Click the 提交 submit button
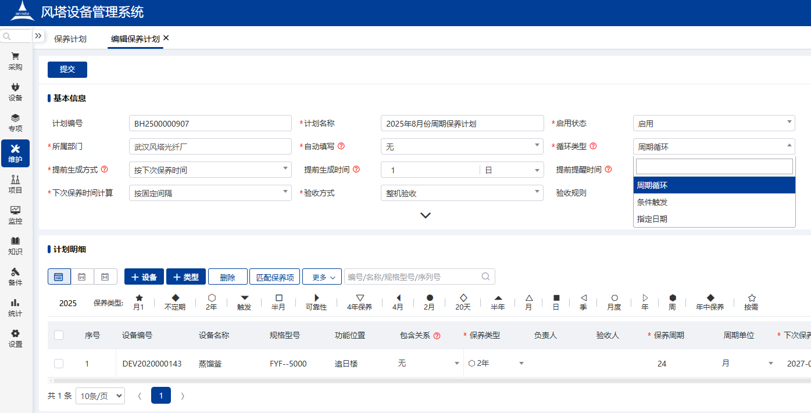 click(x=67, y=69)
